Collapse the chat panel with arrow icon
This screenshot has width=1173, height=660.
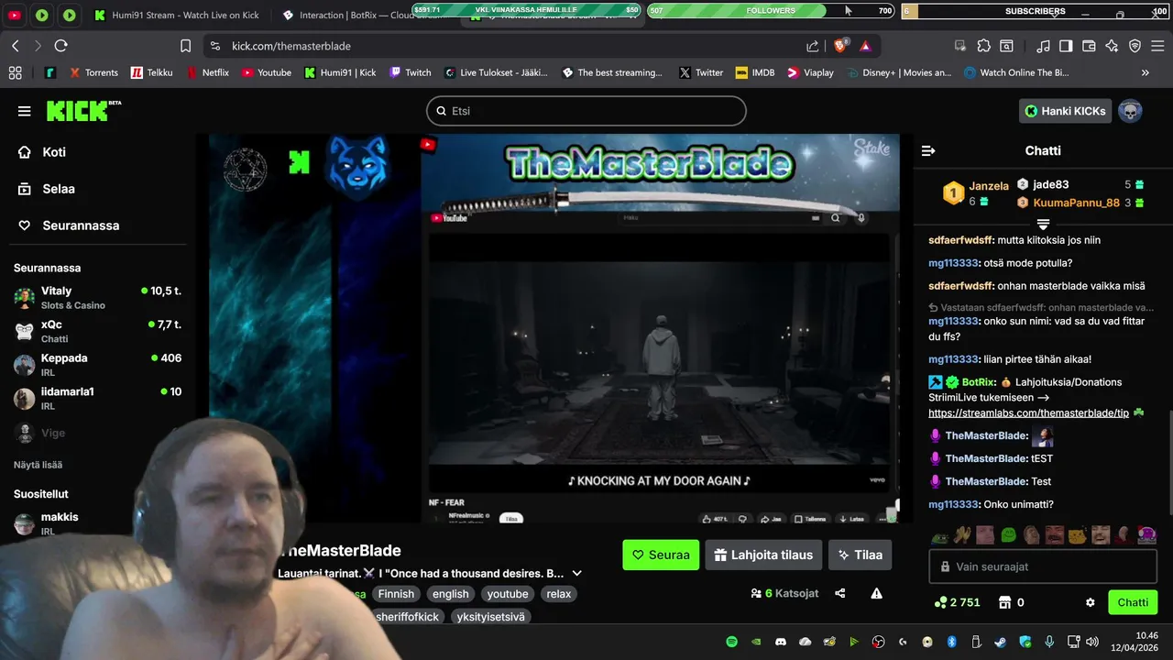coord(928,150)
